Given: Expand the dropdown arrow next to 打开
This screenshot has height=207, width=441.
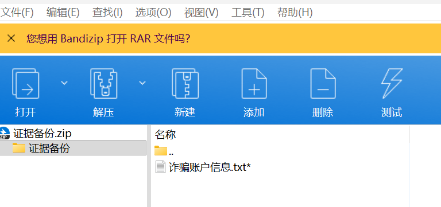Looking at the screenshot, I should coord(64,83).
